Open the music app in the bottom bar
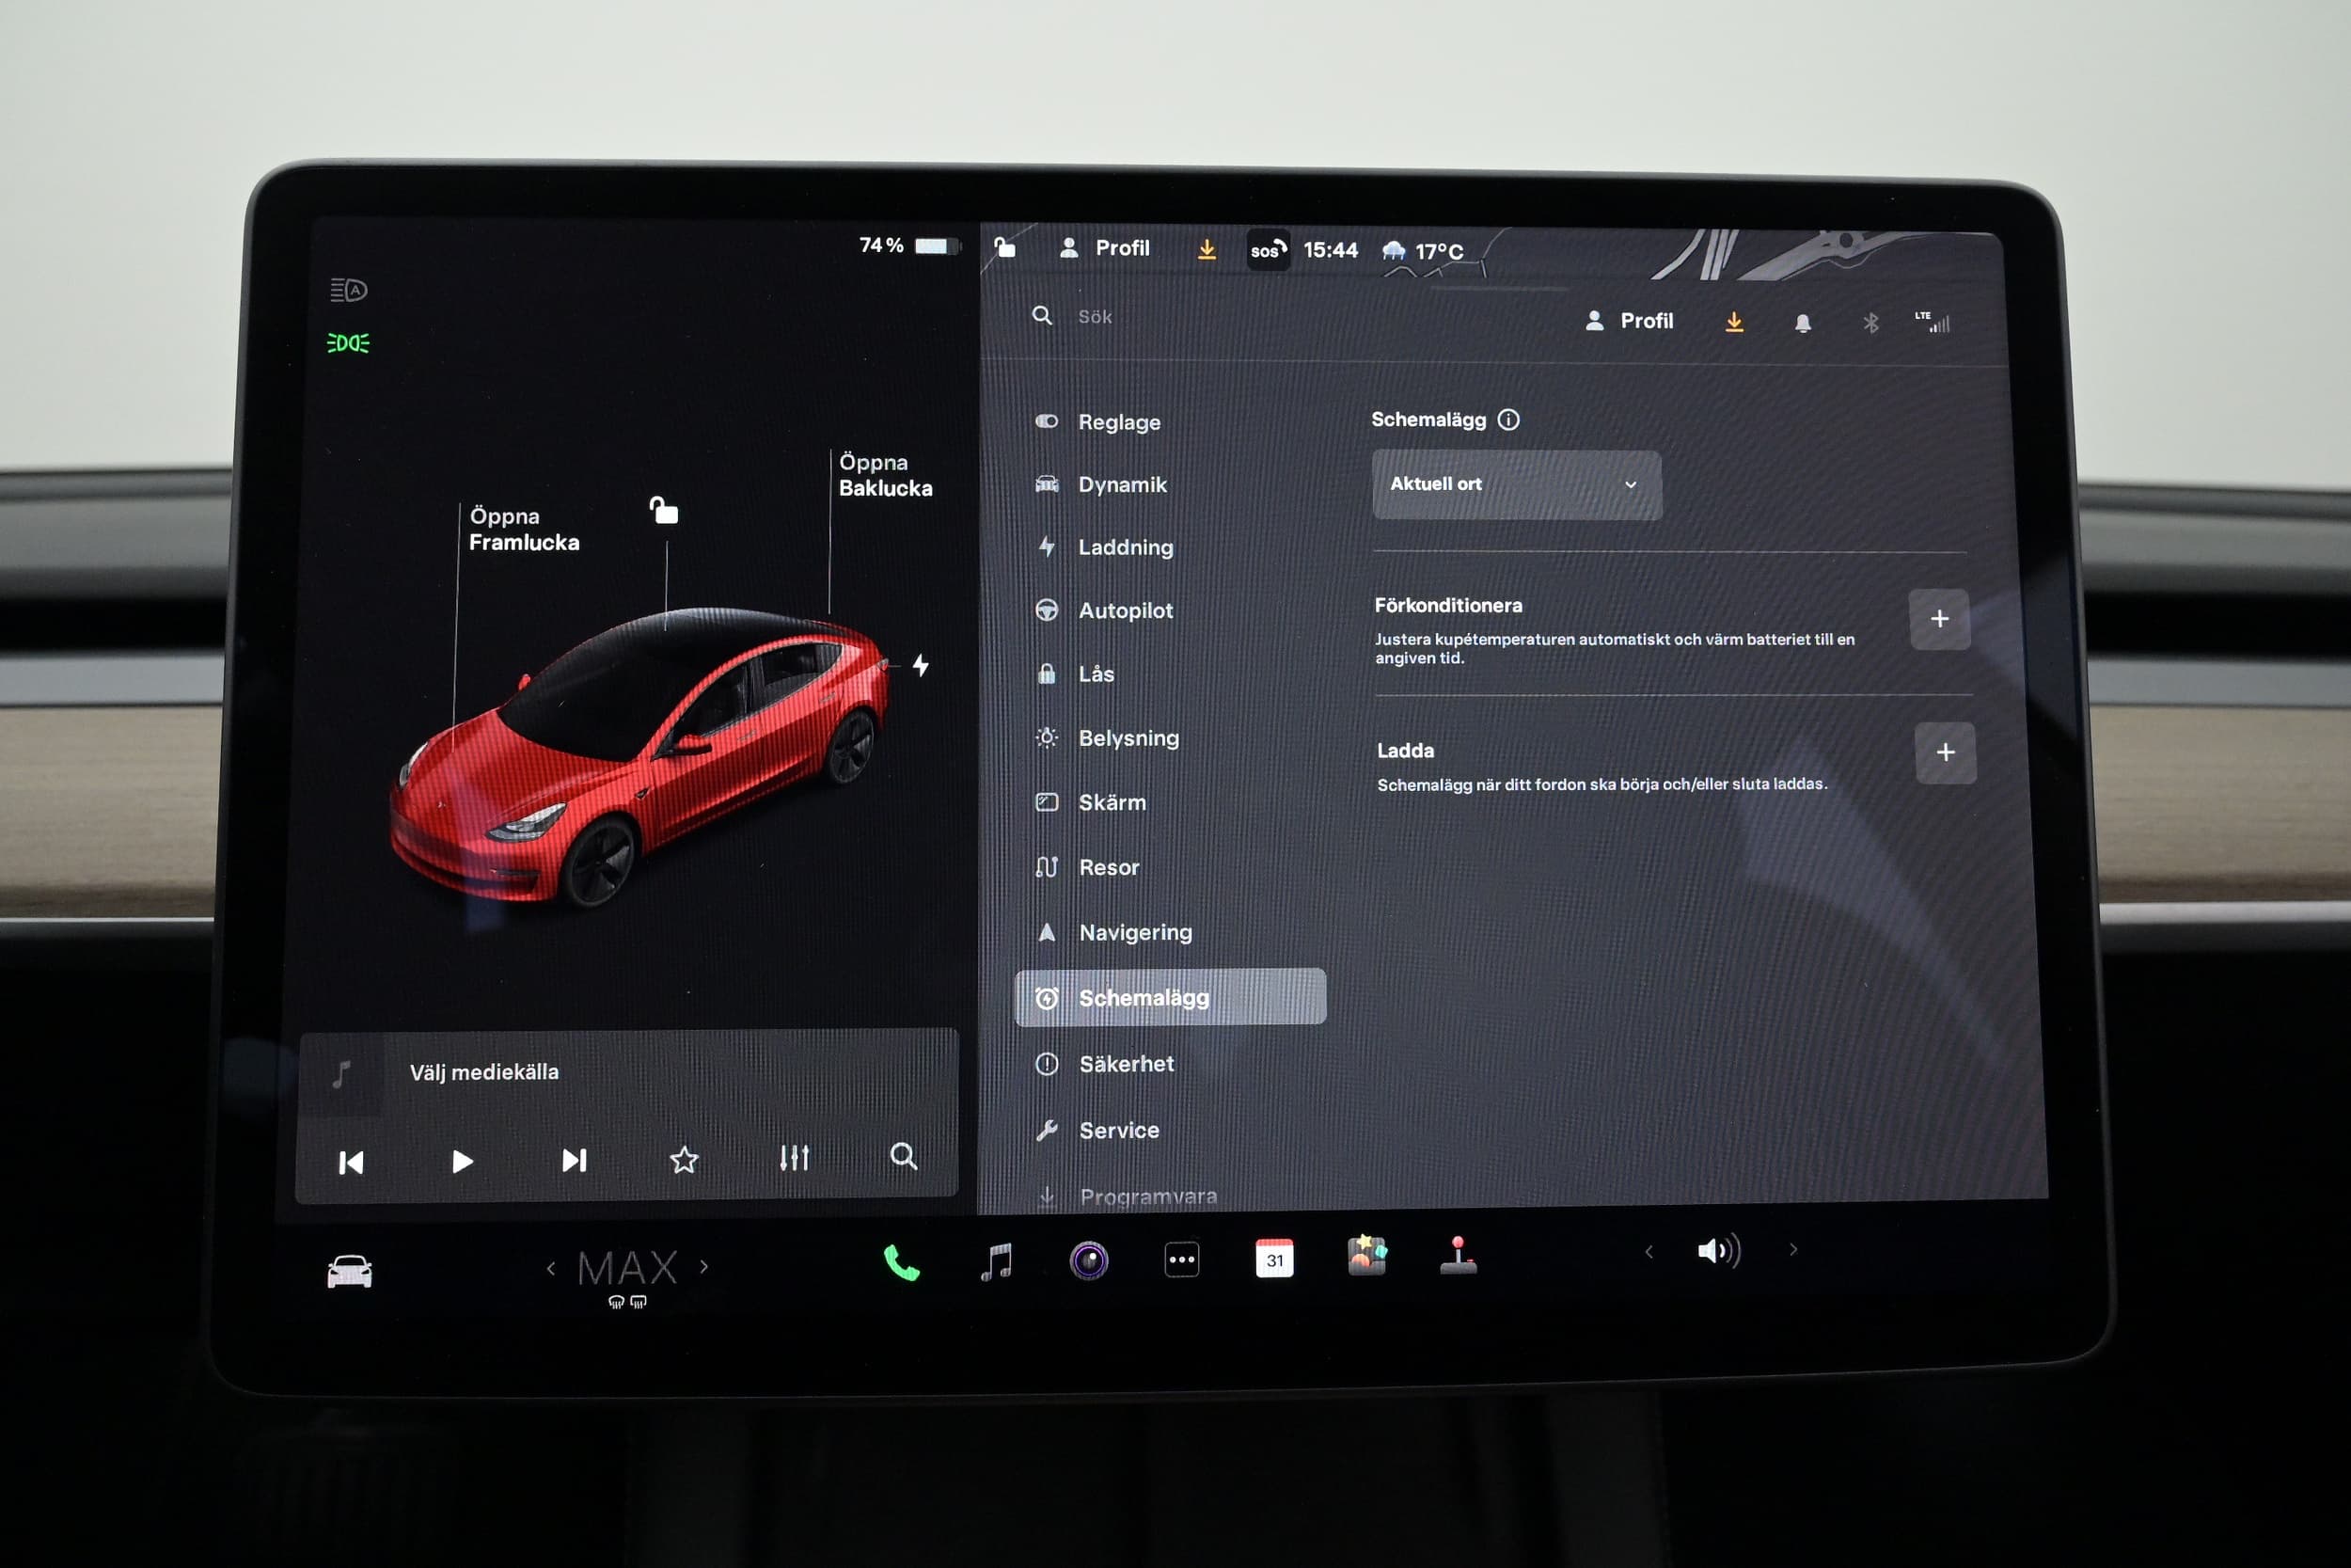Image resolution: width=2351 pixels, height=1568 pixels. point(996,1261)
